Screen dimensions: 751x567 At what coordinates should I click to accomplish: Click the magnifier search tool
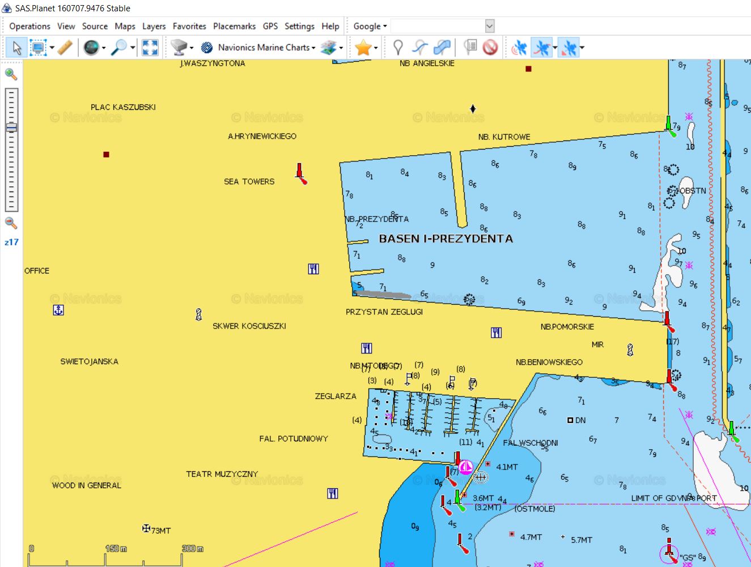coord(119,48)
